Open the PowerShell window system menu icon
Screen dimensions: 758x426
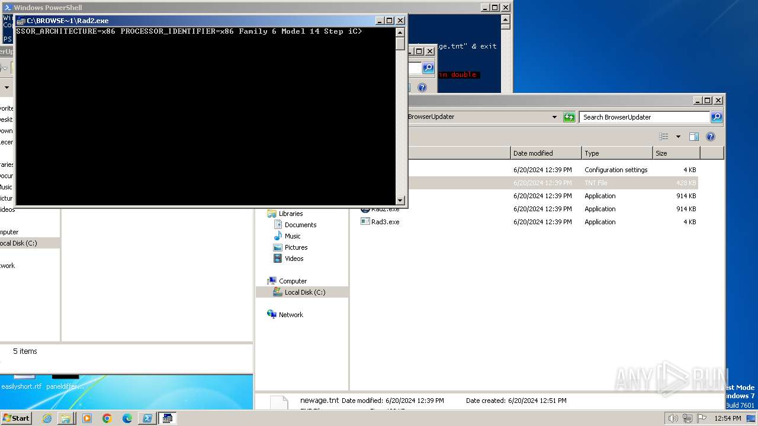point(8,8)
